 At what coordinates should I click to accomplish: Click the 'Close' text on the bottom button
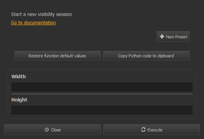pos(56,130)
